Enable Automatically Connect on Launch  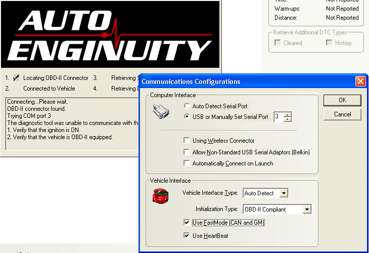(188, 163)
